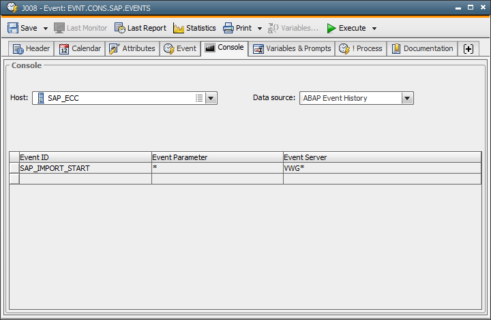Switch to the Header tab

tap(31, 49)
